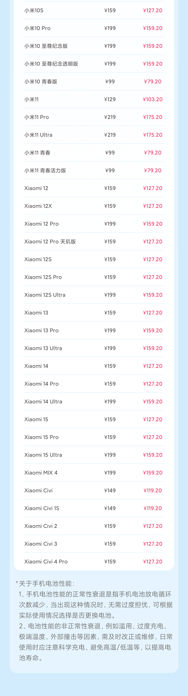The height and width of the screenshot is (696, 188).
Task: Click the 小米10S model name
Action: pos(34,11)
